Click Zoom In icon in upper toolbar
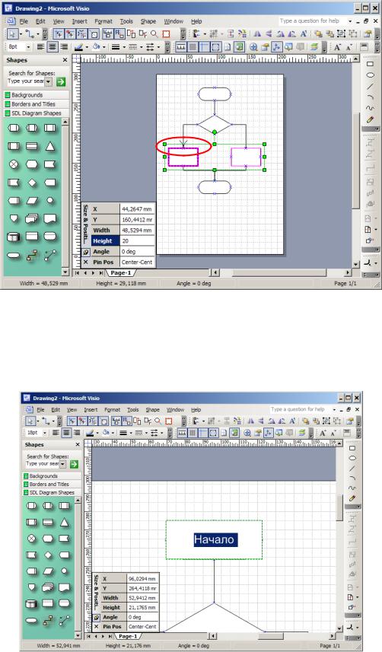The width and height of the screenshot is (382, 652). [253, 47]
